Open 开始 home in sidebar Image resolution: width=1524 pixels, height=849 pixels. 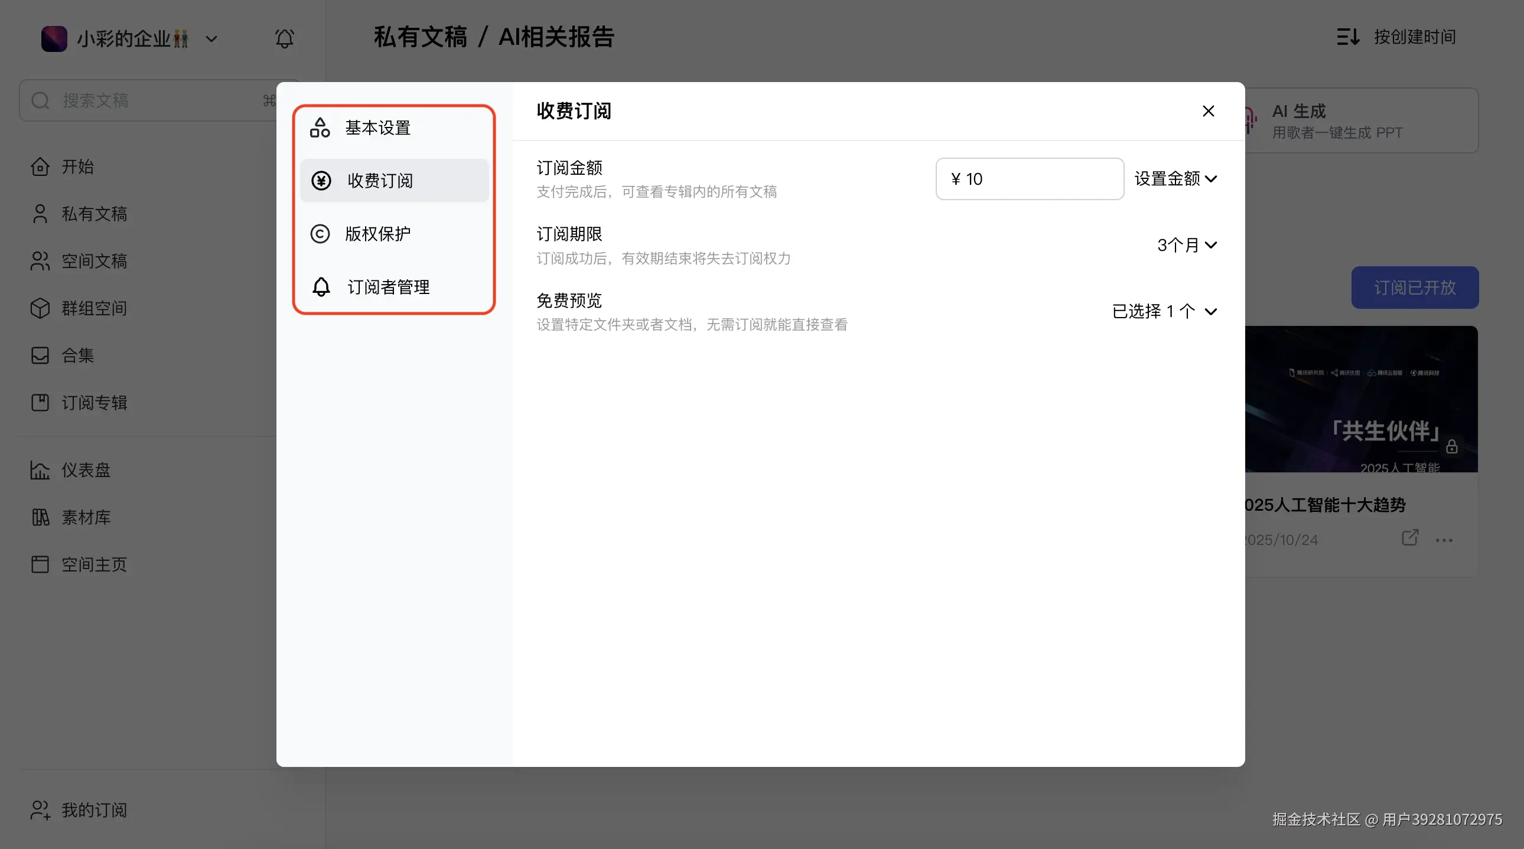[77, 166]
